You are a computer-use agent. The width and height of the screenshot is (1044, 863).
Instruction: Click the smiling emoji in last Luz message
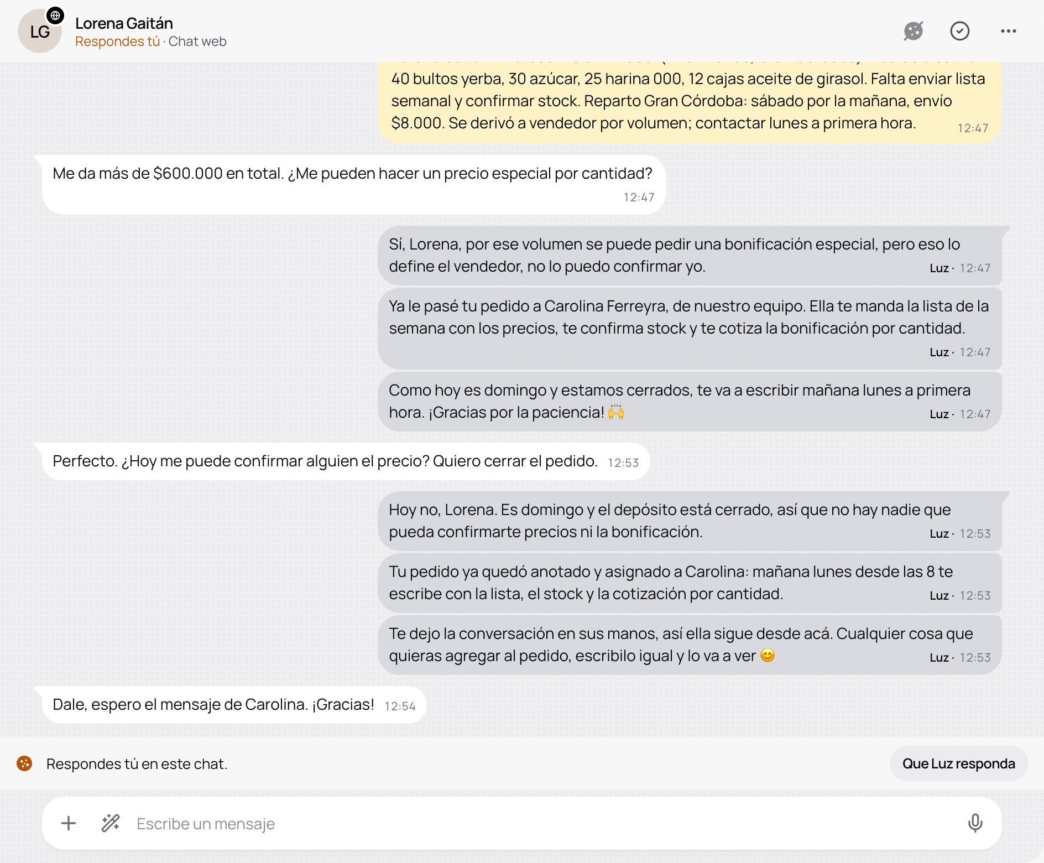(x=768, y=656)
